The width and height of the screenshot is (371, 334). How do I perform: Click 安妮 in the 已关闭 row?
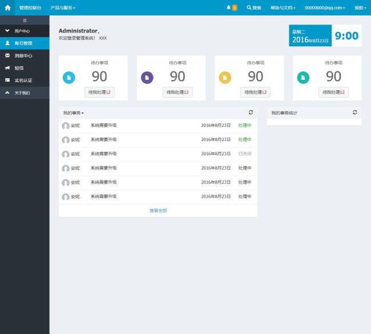pyautogui.click(x=75, y=154)
